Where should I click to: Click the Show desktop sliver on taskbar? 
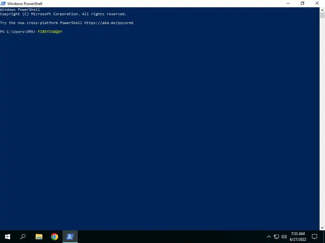click(x=324, y=237)
